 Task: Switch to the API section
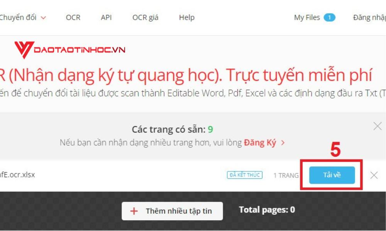click(x=107, y=17)
